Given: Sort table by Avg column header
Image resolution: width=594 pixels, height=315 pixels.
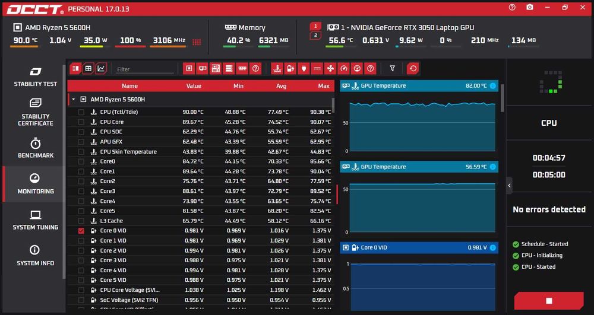Looking at the screenshot, I should tap(281, 86).
